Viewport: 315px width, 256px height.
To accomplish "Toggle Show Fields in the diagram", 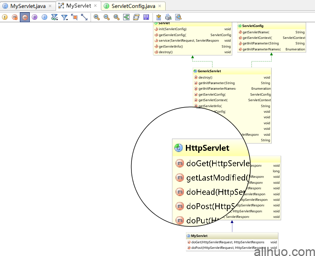I will (5, 17).
